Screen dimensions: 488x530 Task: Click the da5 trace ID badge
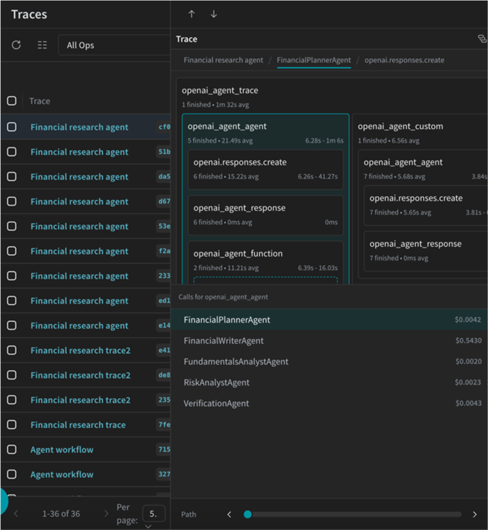164,177
